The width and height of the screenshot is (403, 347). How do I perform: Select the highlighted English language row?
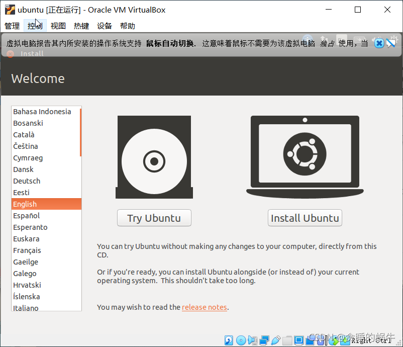coord(46,204)
